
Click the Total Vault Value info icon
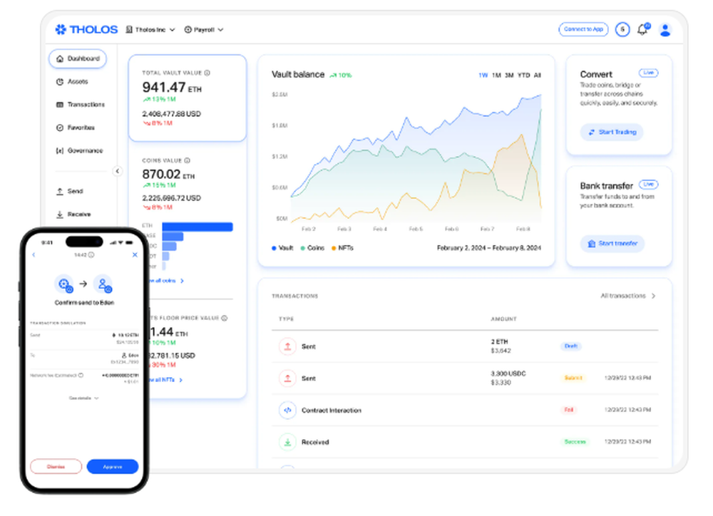click(x=207, y=73)
